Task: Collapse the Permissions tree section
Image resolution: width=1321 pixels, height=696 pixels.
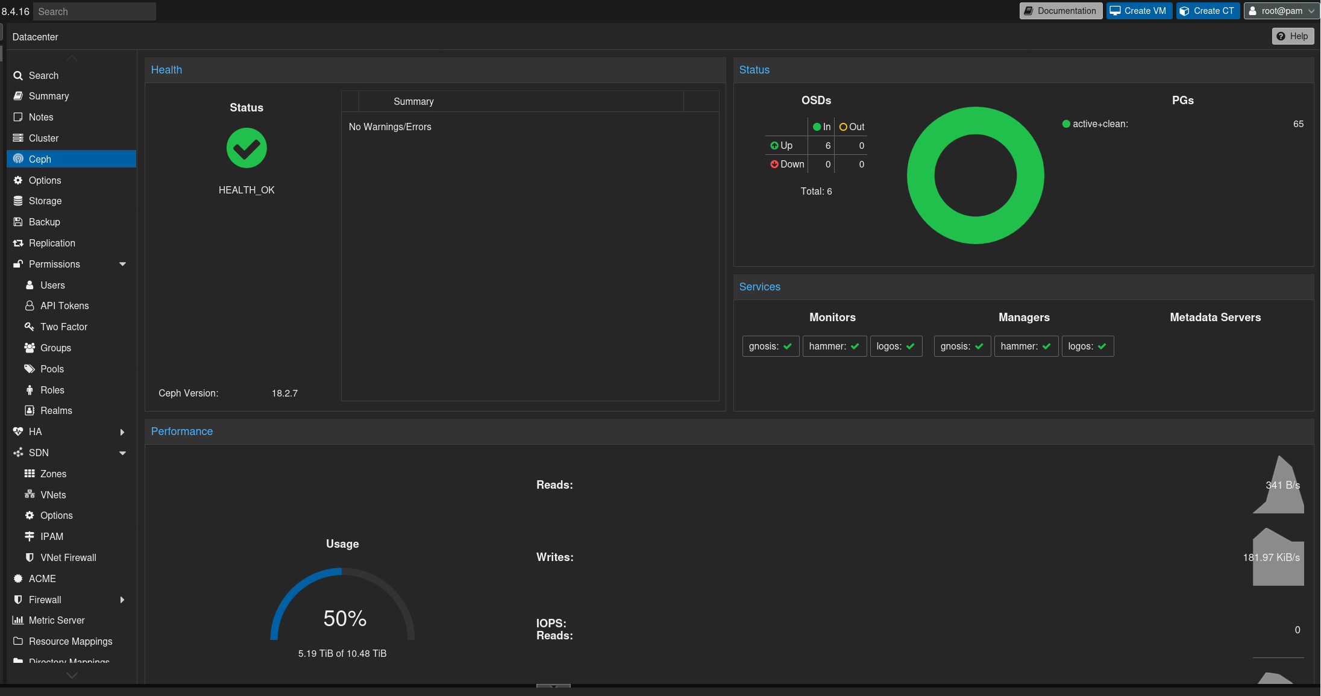Action: 123,264
